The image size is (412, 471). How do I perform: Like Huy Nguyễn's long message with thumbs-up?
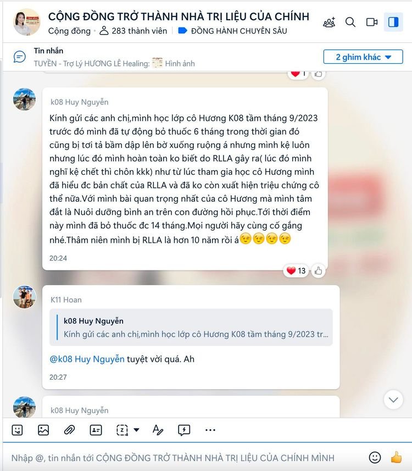(318, 271)
